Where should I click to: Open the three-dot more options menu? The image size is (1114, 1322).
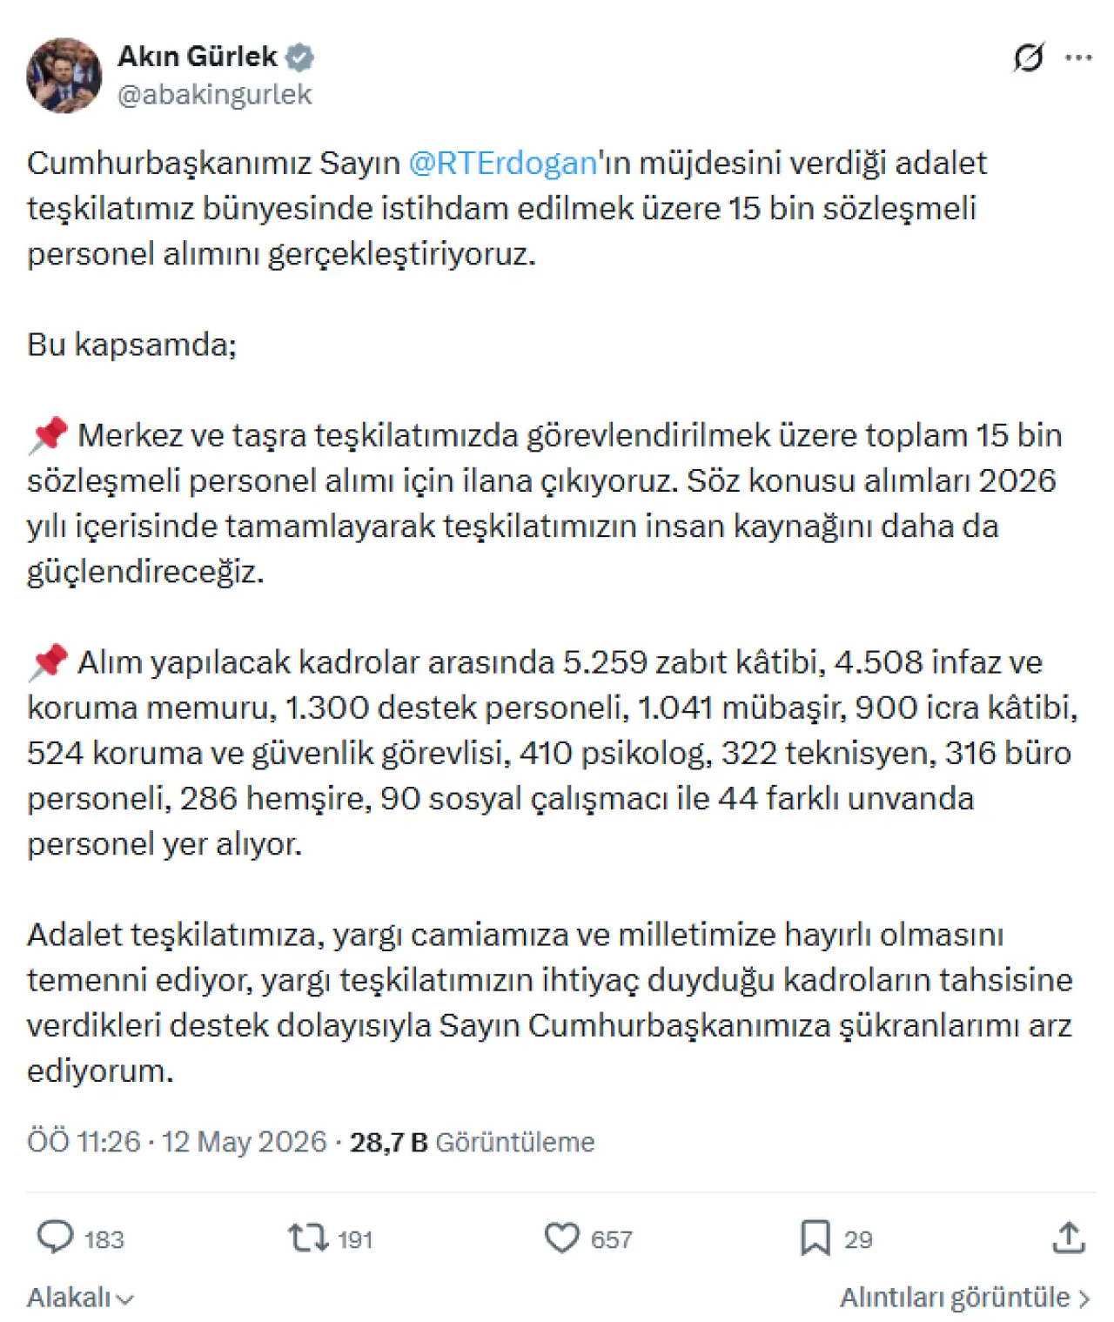click(1078, 58)
